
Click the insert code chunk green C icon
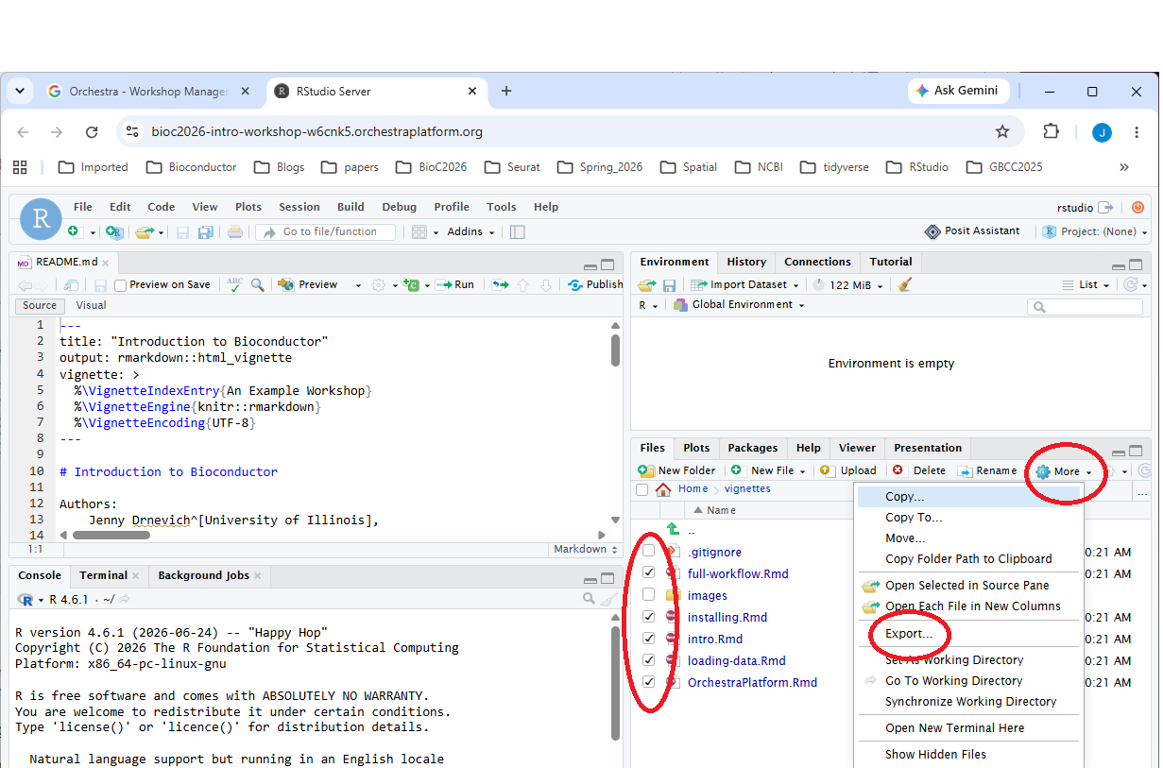(410, 284)
